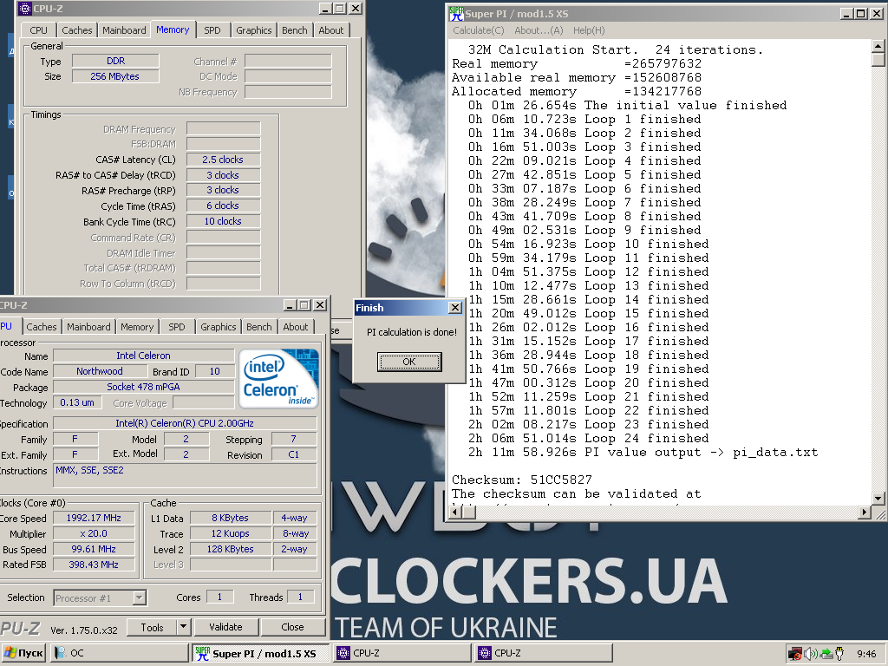Click the Core Speed value 1992.17 MHz
The height and width of the screenshot is (666, 888).
(94, 519)
